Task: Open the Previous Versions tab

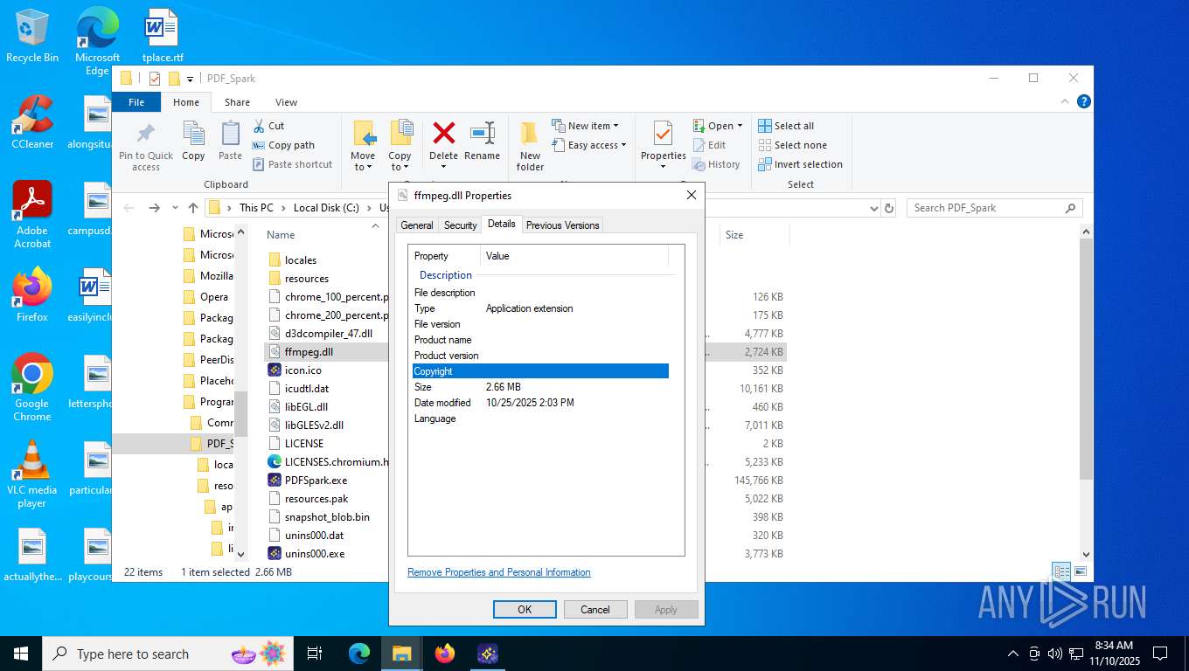Action: (563, 225)
